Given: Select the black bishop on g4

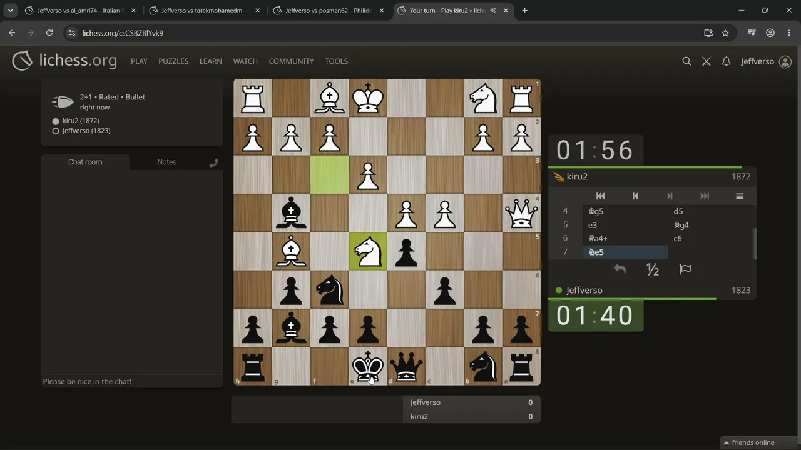Looking at the screenshot, I should (x=291, y=213).
